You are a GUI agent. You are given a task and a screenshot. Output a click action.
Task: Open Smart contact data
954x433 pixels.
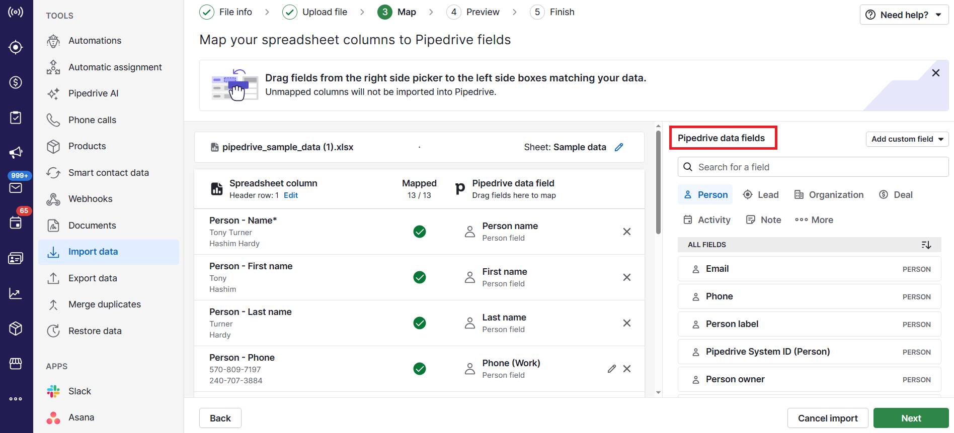tap(109, 173)
